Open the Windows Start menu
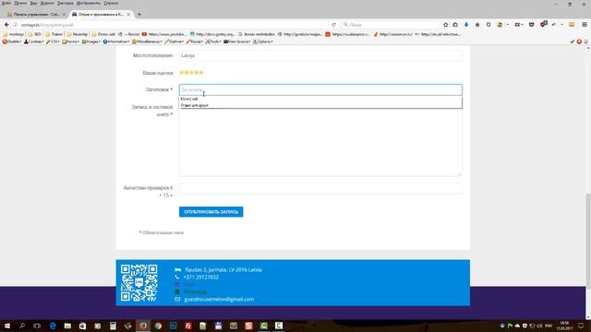The width and height of the screenshot is (591, 332). [6, 326]
